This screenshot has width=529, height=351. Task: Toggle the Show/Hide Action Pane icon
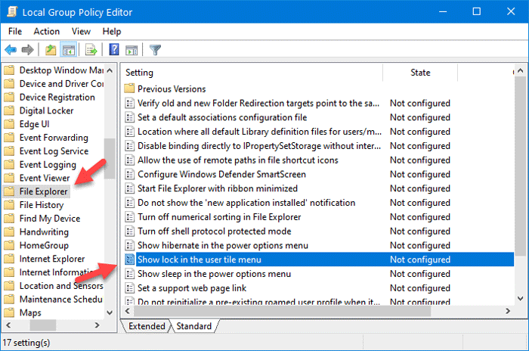coord(131,51)
